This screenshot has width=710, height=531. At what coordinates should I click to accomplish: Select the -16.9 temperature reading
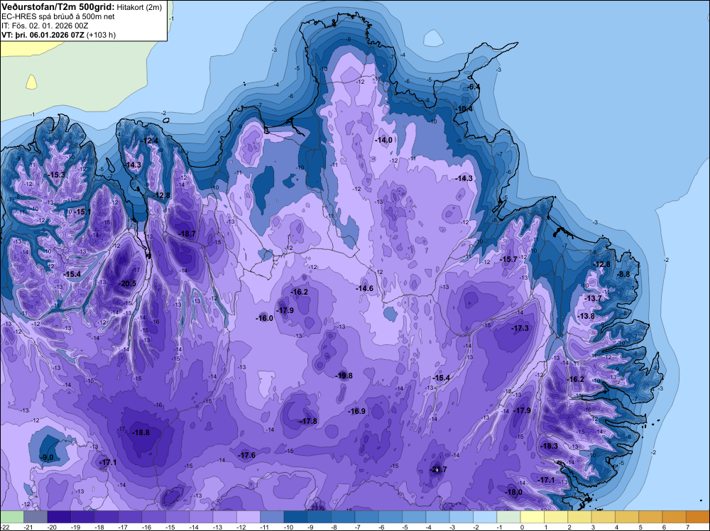357,411
